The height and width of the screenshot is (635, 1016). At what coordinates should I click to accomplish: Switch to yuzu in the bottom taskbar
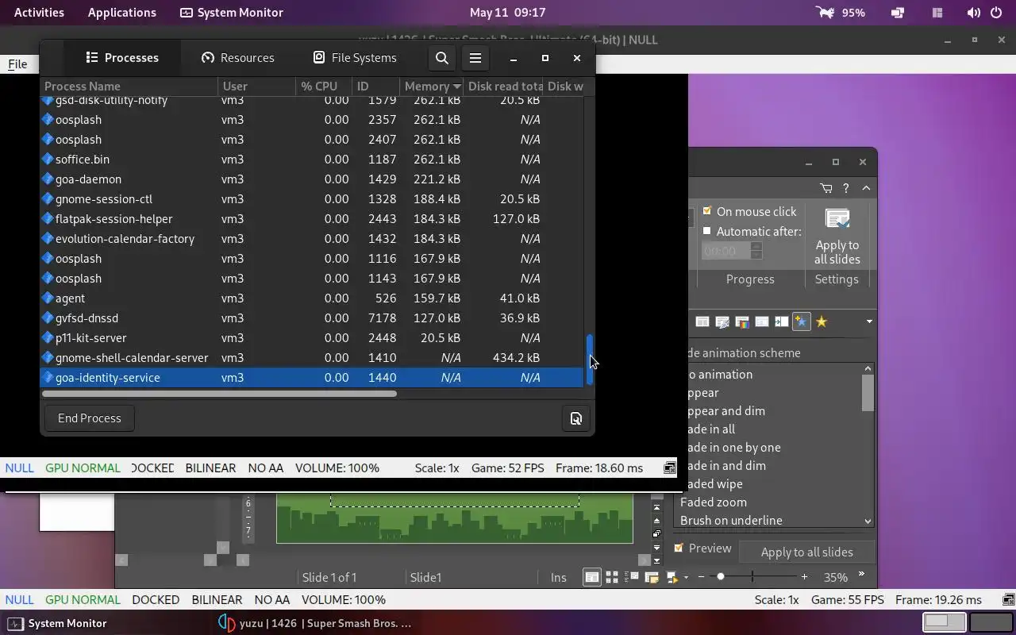(x=315, y=623)
